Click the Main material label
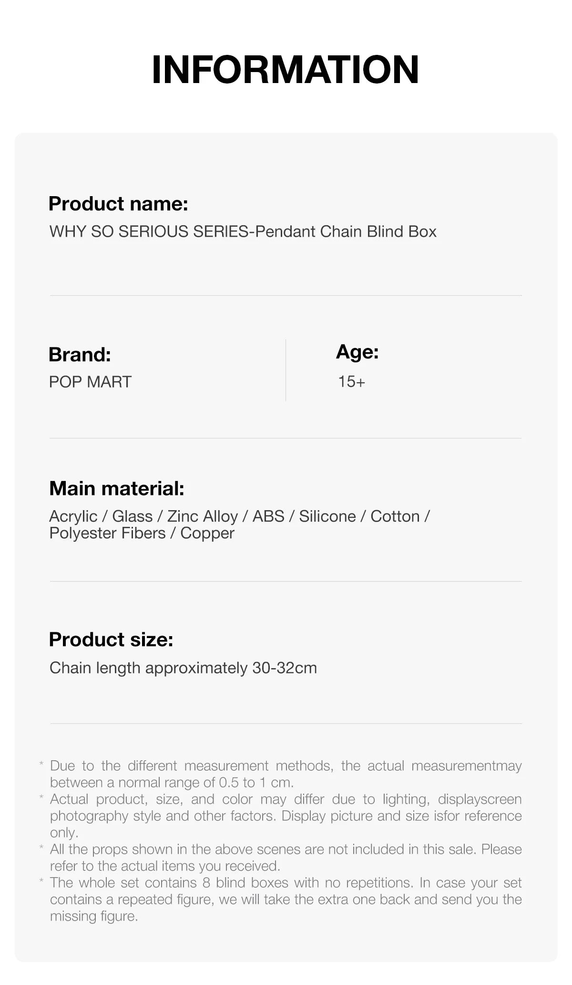This screenshot has height=985, width=572. (116, 488)
